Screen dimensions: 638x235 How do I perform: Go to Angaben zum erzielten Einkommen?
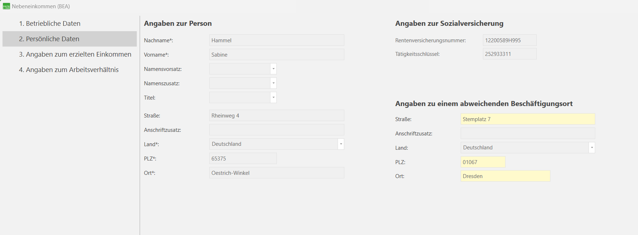(75, 54)
